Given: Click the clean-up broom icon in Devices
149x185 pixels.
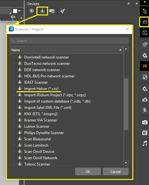Looking at the screenshot, I should click(62, 11).
